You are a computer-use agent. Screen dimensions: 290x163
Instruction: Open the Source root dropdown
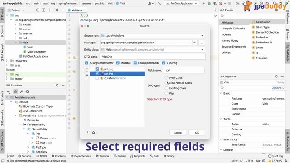tap(202, 36)
